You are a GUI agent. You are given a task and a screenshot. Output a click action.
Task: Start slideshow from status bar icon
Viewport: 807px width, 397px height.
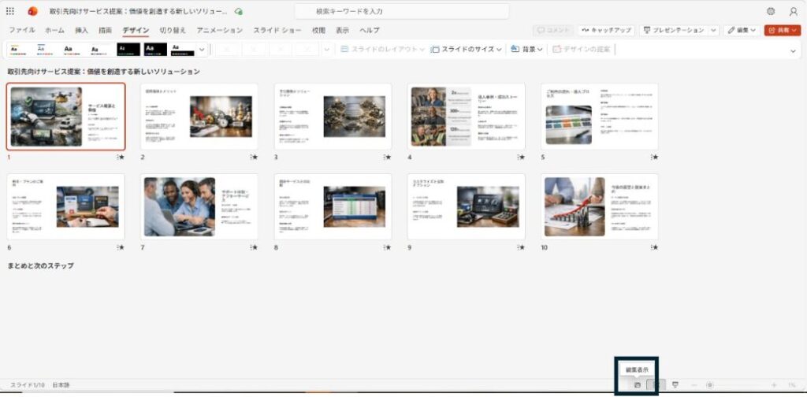click(675, 384)
